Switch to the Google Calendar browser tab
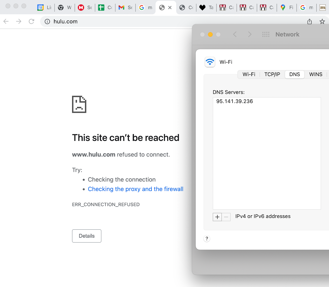The height and width of the screenshot is (287, 329). tap(44, 8)
